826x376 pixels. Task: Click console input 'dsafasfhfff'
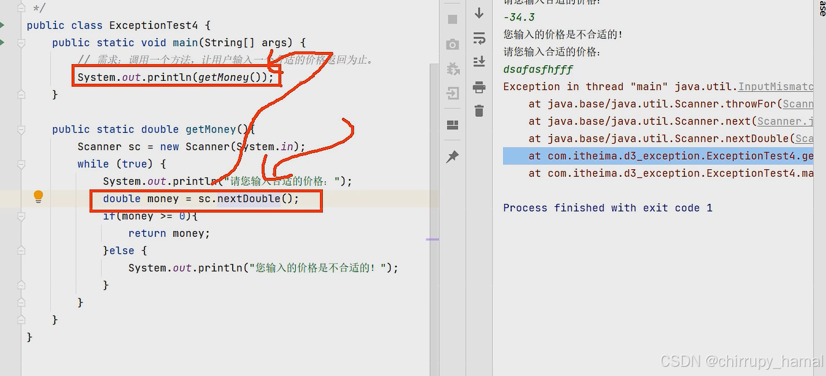[x=538, y=69]
